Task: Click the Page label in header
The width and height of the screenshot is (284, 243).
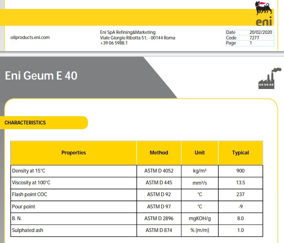Action: 231,43
